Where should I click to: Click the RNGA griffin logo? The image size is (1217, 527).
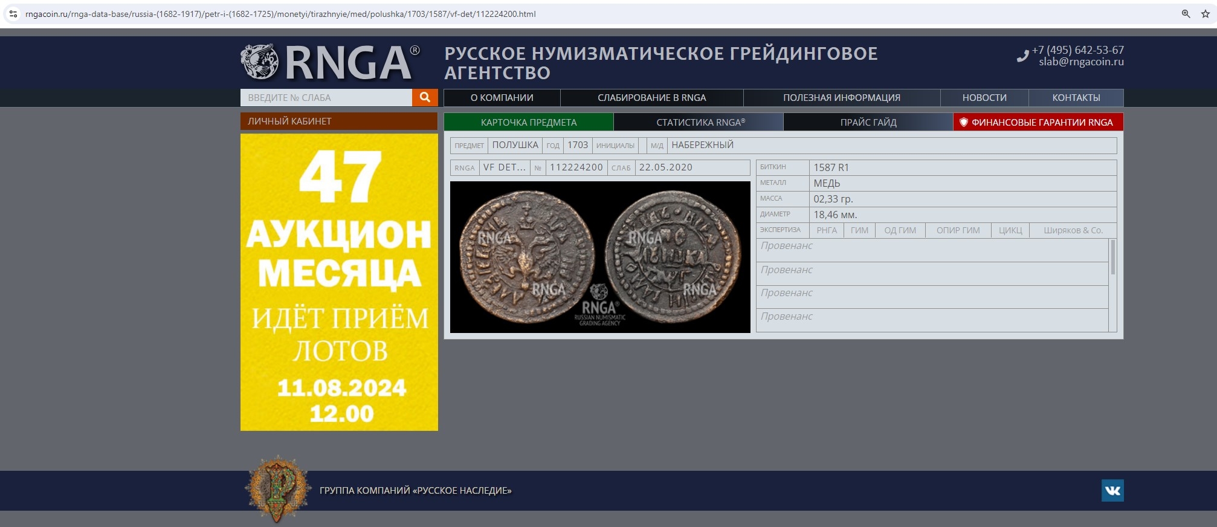coord(260,62)
